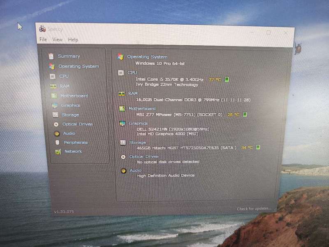The width and height of the screenshot is (329, 247).
Task: Open Peripherals section in sidebar
Action: pyautogui.click(x=76, y=142)
